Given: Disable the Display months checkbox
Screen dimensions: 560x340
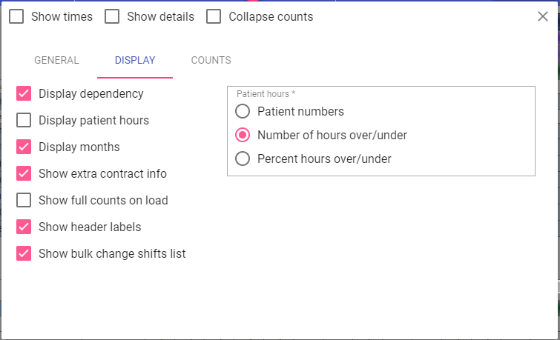Looking at the screenshot, I should (24, 147).
